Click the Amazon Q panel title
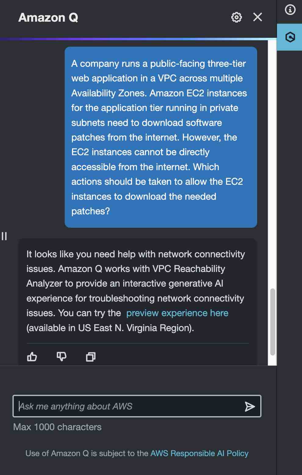 click(x=48, y=17)
